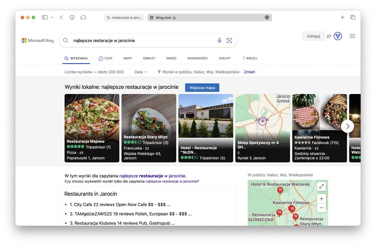Click the bing.com address field
This screenshot has height=246, width=376.
click(x=210, y=18)
